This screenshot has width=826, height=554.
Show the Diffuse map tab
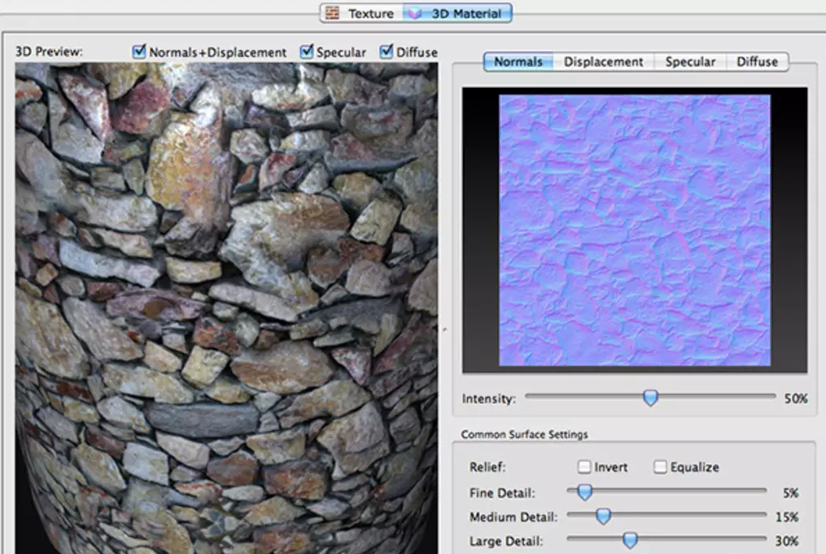757,62
